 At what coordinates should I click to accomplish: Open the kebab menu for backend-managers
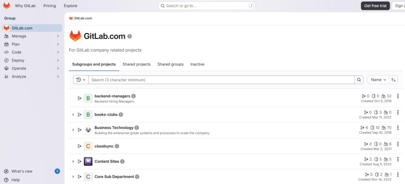(x=398, y=96)
